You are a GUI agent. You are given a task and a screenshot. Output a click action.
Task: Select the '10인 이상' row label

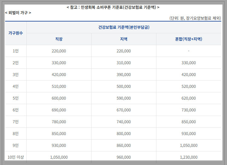[x=16, y=157]
